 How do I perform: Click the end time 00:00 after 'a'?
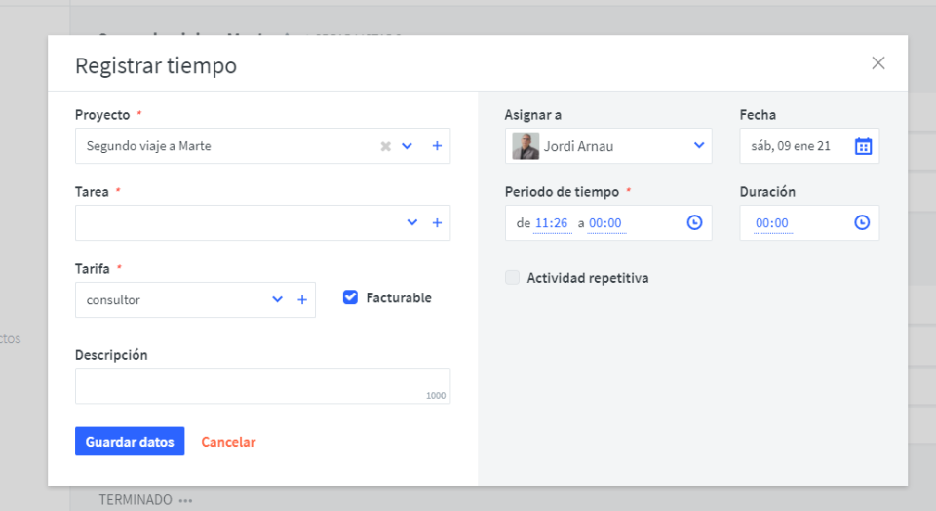click(605, 223)
